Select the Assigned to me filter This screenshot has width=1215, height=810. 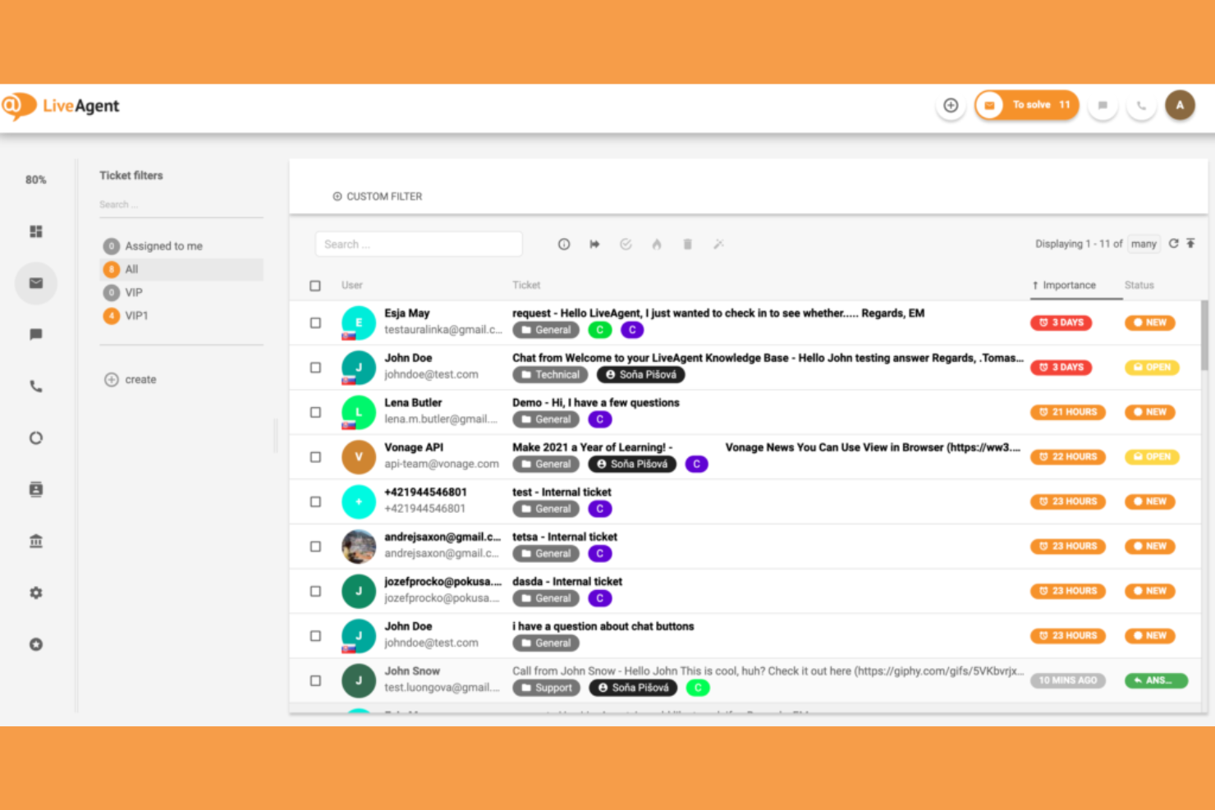tap(164, 245)
